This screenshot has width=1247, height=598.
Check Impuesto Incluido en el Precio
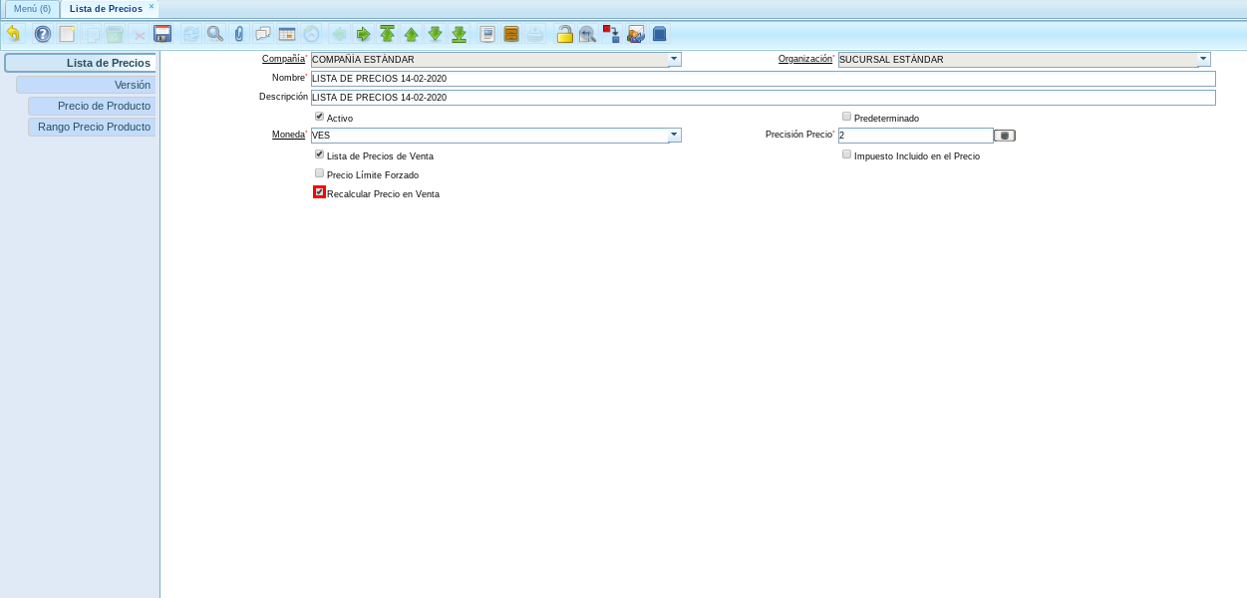[846, 153]
